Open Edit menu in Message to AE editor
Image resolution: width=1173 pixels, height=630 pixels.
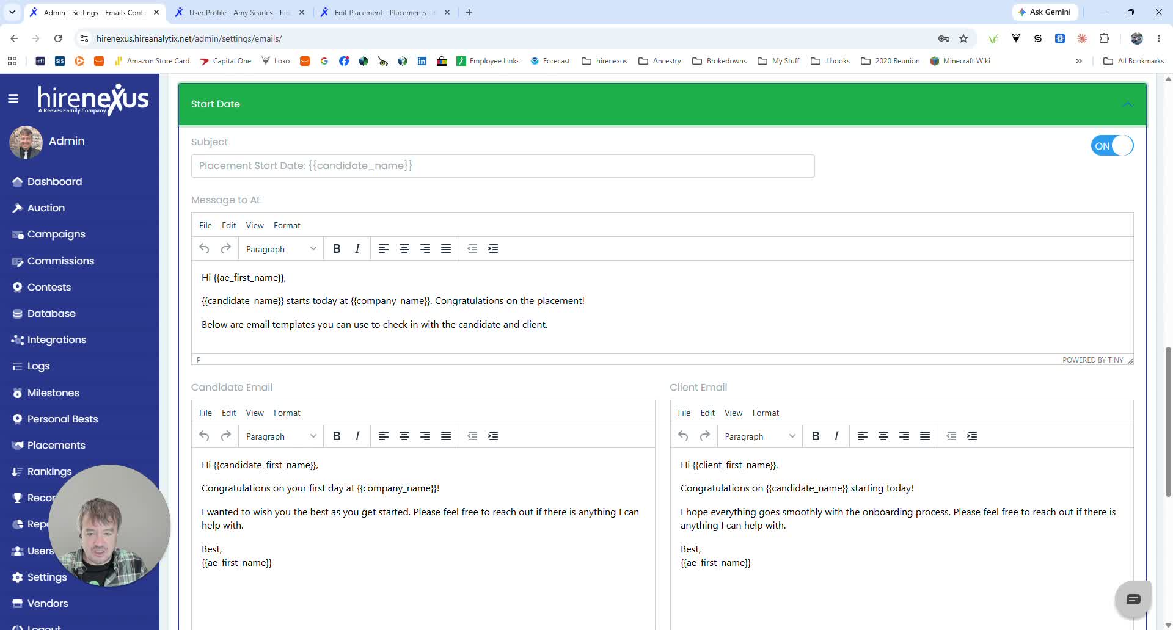pyautogui.click(x=228, y=225)
